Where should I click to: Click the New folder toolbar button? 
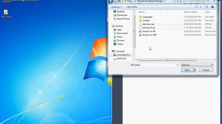tap(132, 7)
